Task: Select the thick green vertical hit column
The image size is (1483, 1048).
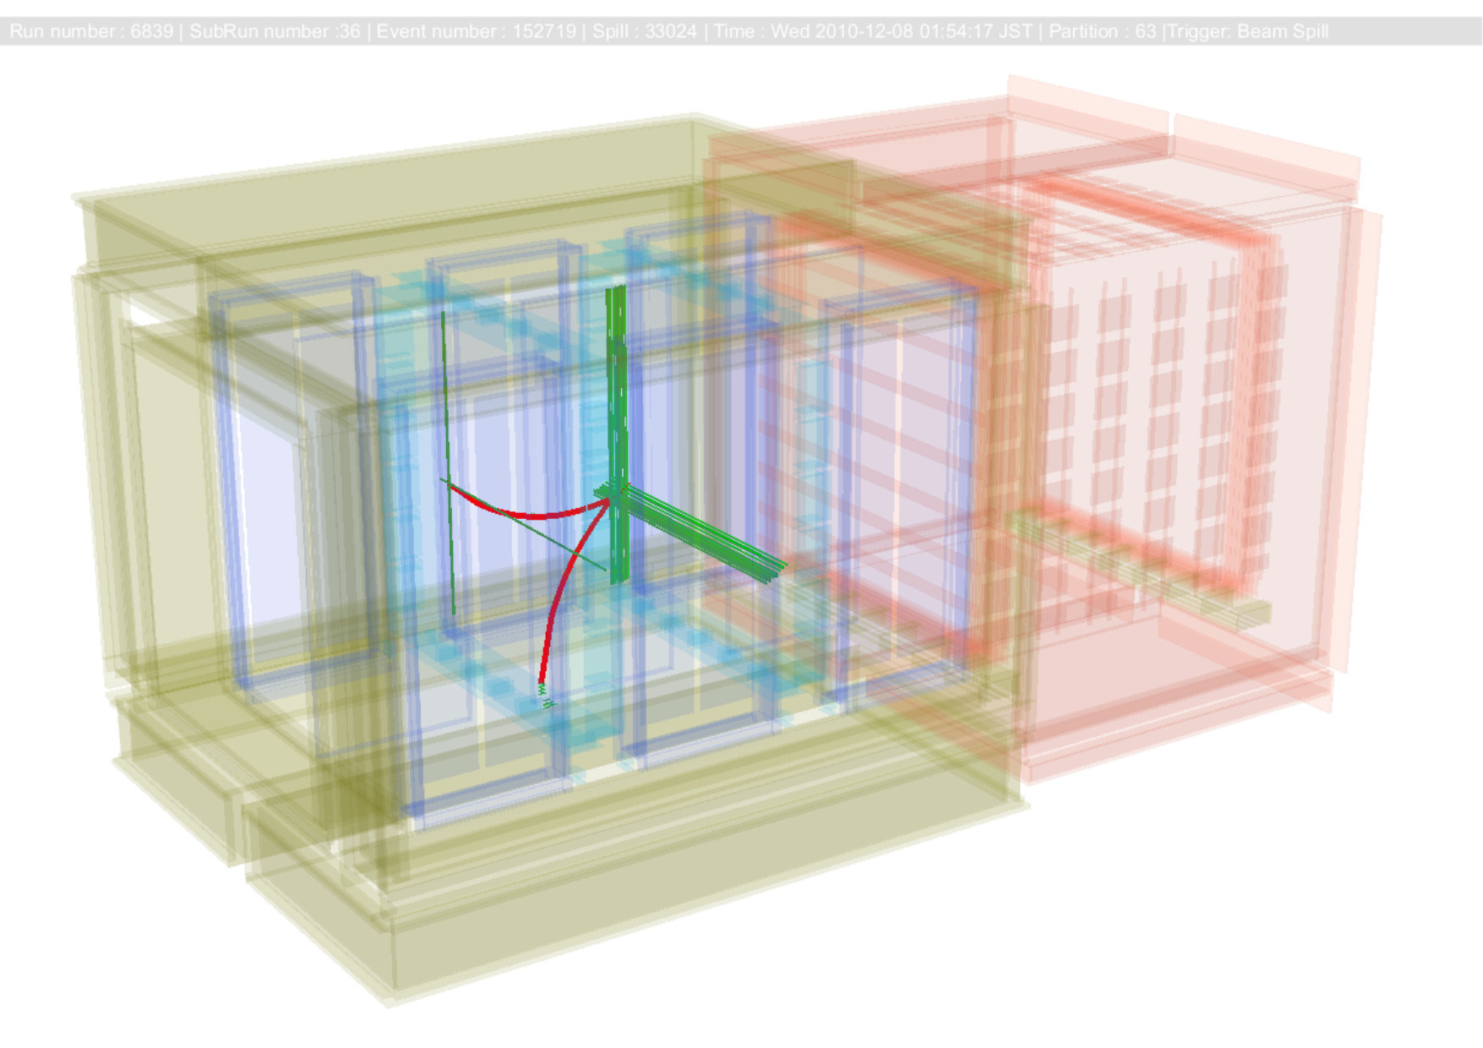Action: pyautogui.click(x=618, y=434)
